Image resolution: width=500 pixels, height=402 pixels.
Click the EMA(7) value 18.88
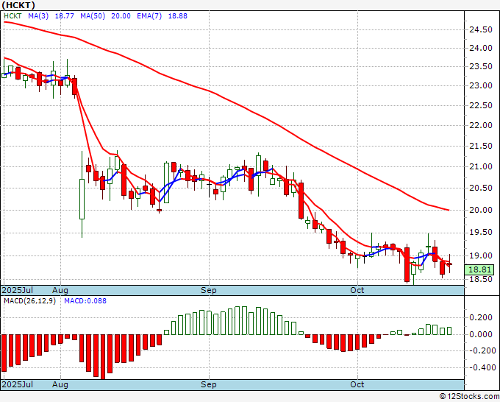coord(178,16)
